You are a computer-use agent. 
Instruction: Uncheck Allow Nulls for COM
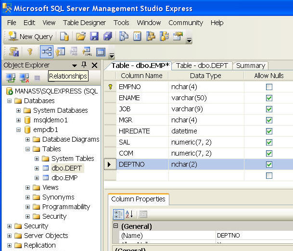(x=269, y=153)
